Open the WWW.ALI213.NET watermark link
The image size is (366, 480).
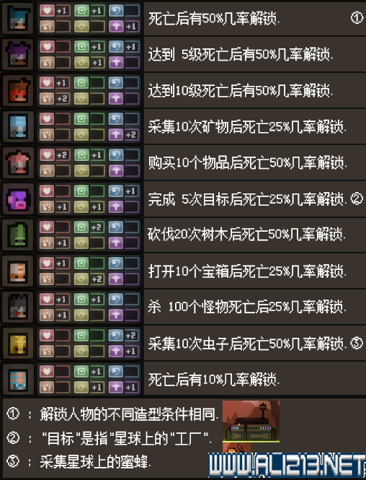click(x=287, y=466)
